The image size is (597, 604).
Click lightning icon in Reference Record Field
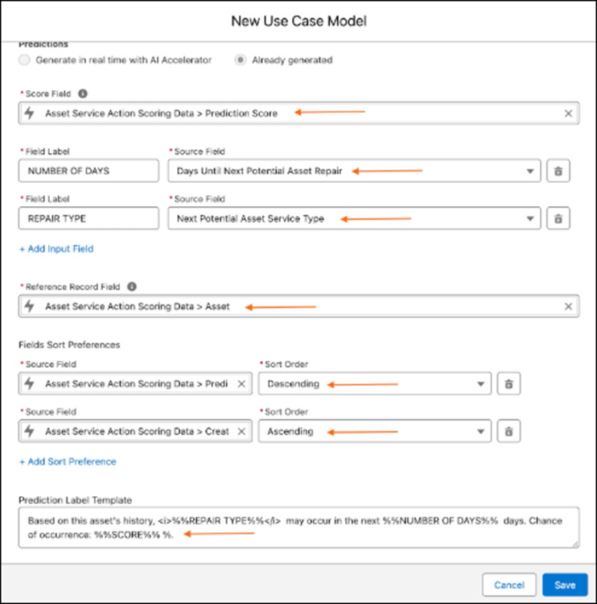[x=30, y=306]
